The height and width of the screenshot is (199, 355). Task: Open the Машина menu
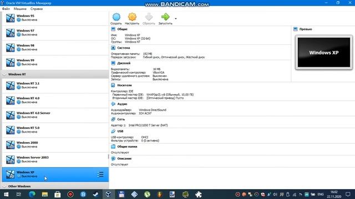tap(20, 9)
